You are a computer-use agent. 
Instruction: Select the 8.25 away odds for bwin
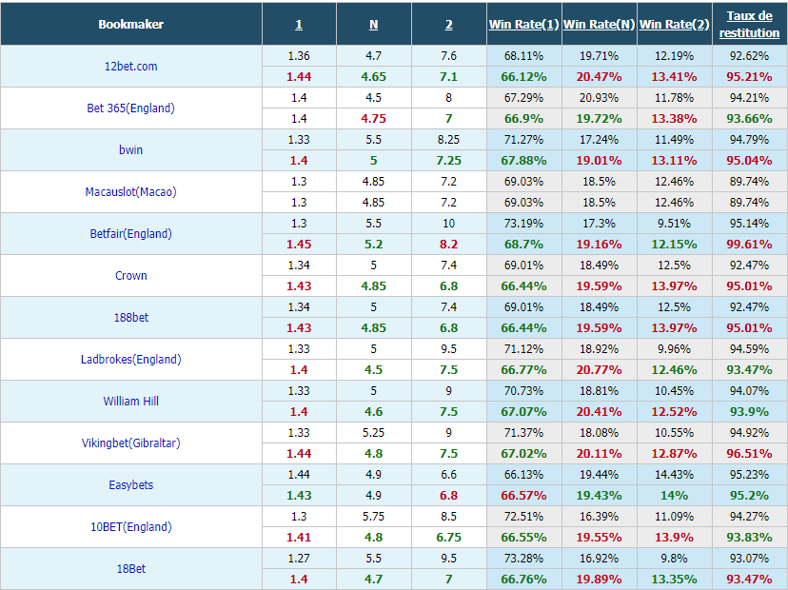pos(449,140)
